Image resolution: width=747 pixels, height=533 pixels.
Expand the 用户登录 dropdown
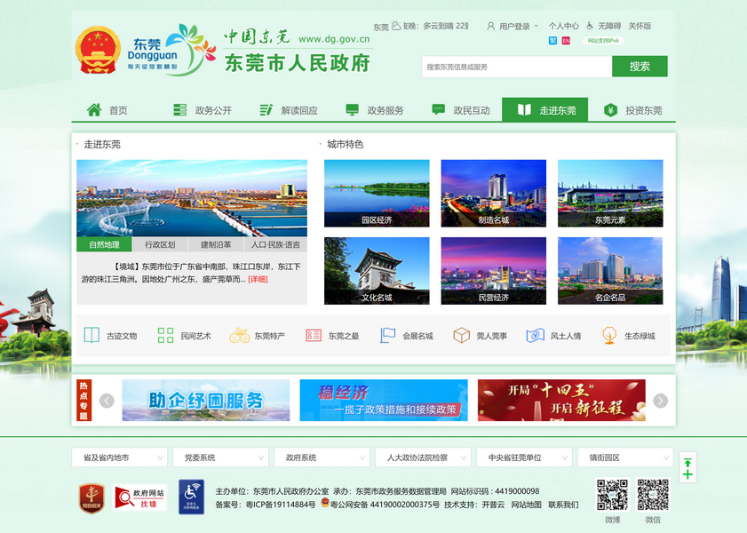click(x=536, y=27)
